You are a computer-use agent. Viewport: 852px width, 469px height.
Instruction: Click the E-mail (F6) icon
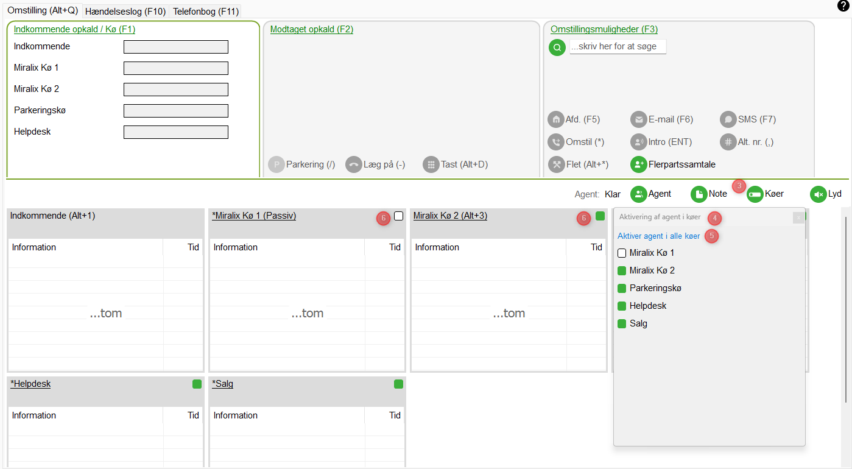638,119
